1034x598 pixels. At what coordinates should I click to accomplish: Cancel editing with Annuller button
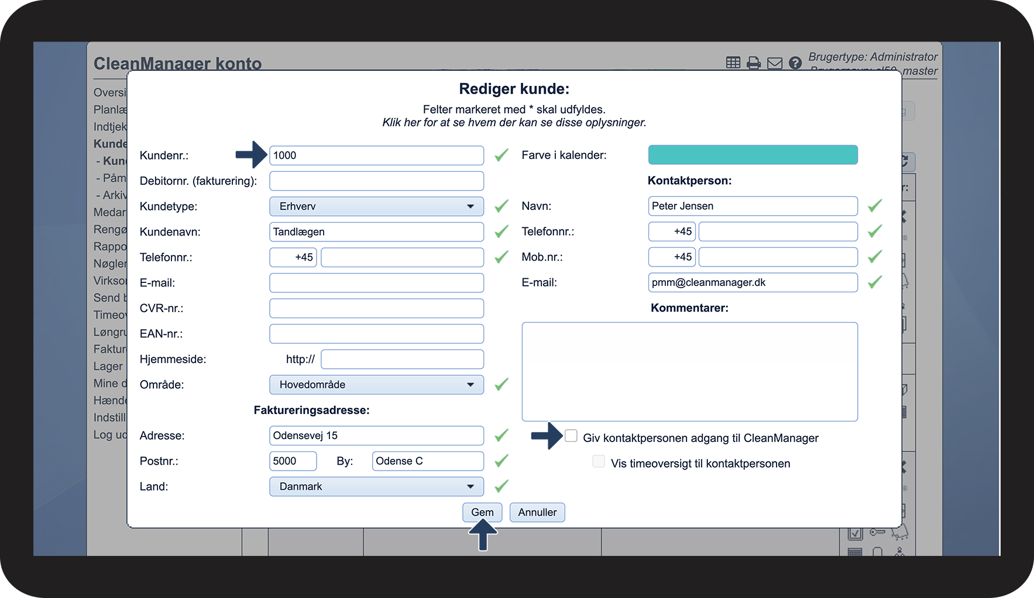click(537, 512)
